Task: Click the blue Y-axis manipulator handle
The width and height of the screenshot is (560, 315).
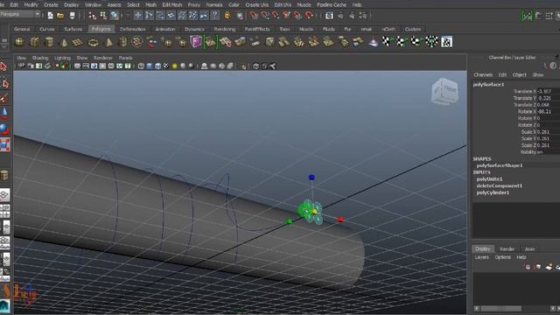Action: (x=311, y=177)
